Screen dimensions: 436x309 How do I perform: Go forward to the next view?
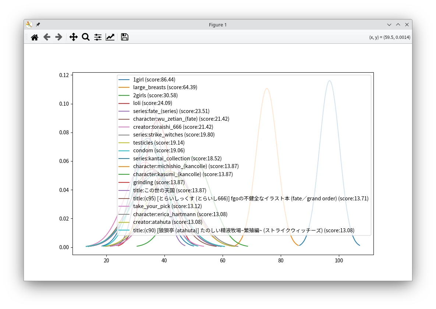59,37
